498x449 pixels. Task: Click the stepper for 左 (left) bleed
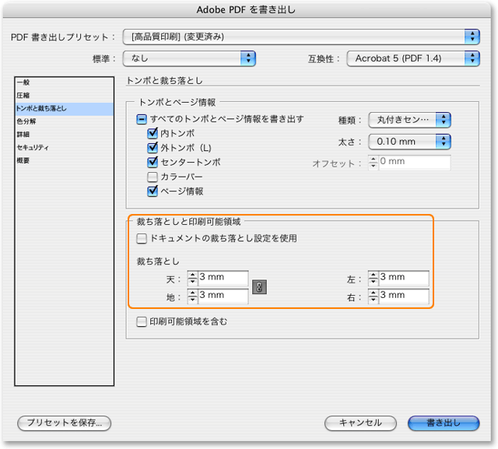point(373,279)
